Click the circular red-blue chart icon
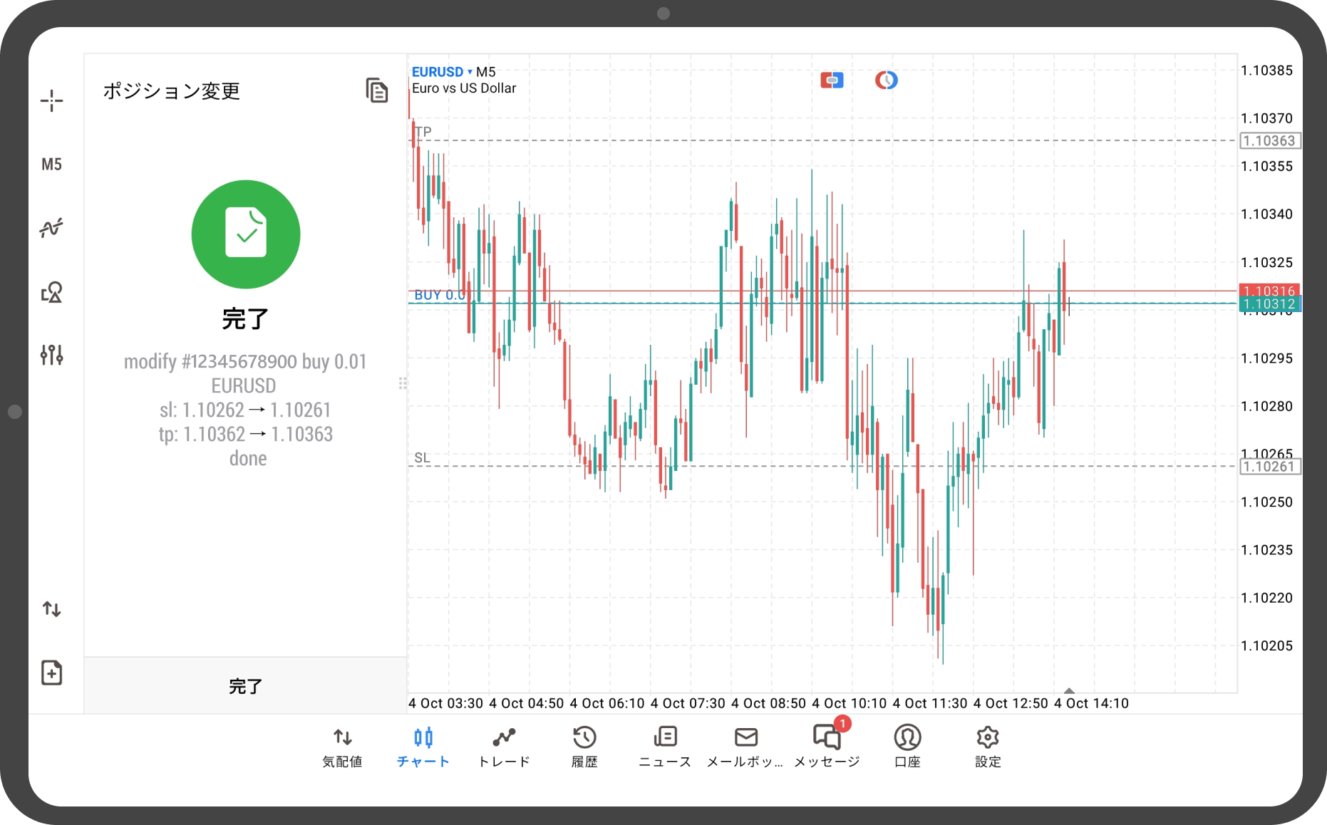Screen dimensions: 1327x825 886,81
